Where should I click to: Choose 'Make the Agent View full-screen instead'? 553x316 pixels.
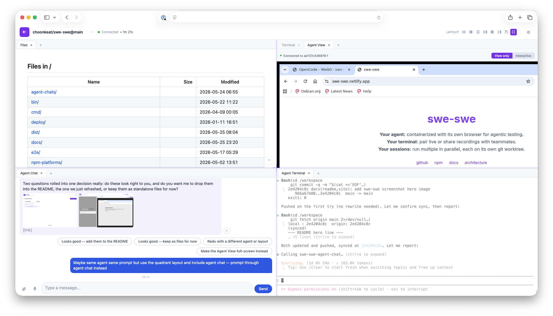[x=234, y=251]
